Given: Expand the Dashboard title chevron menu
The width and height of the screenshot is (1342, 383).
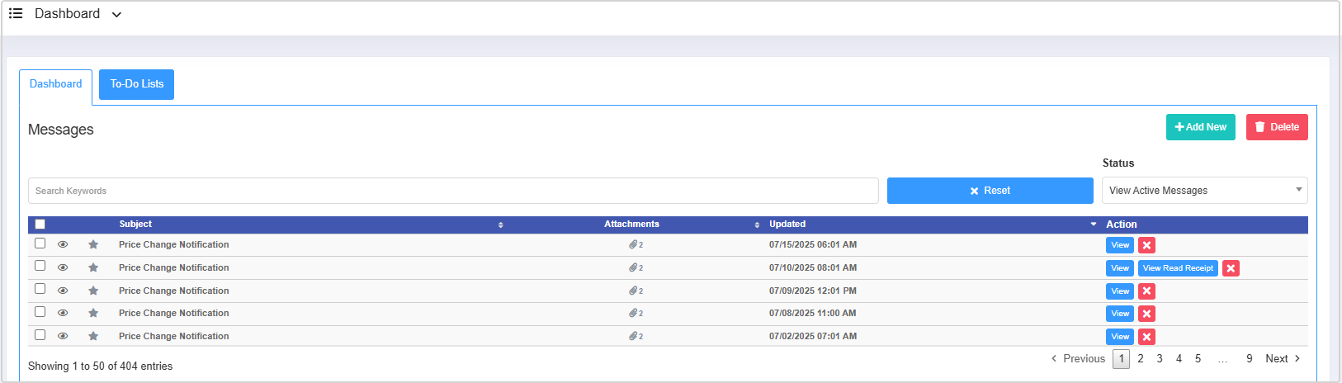Looking at the screenshot, I should (x=116, y=15).
